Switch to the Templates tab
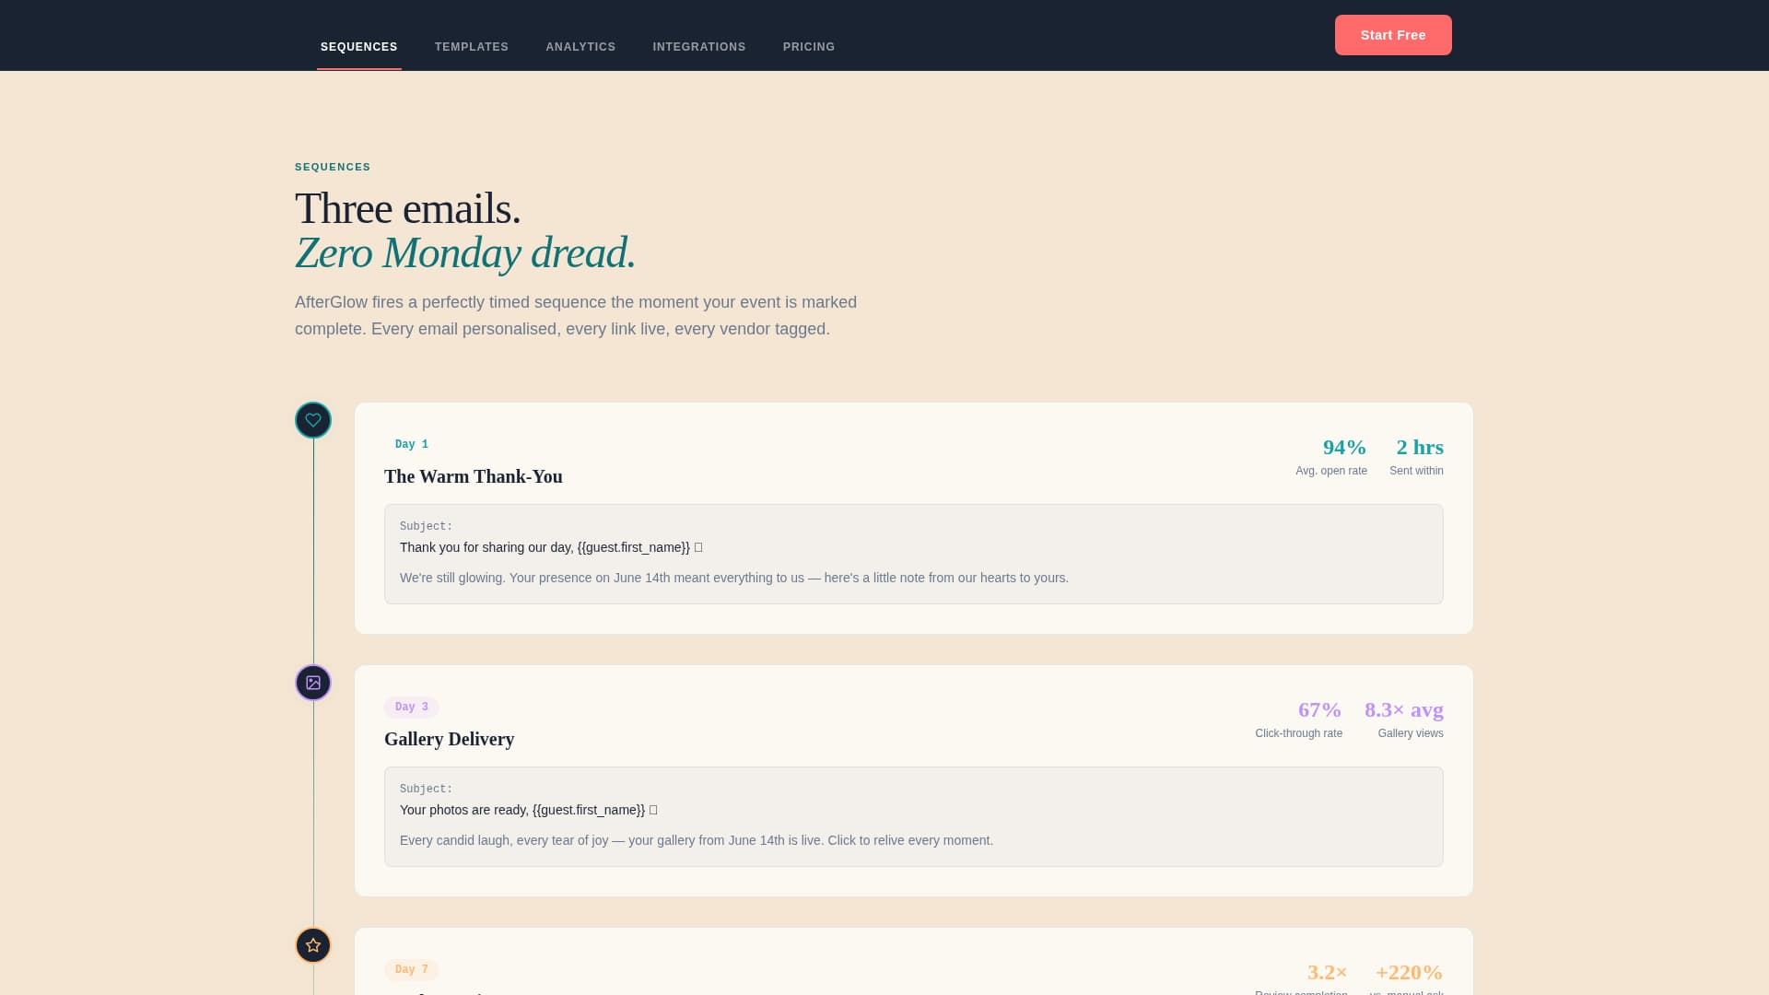 tap(471, 46)
